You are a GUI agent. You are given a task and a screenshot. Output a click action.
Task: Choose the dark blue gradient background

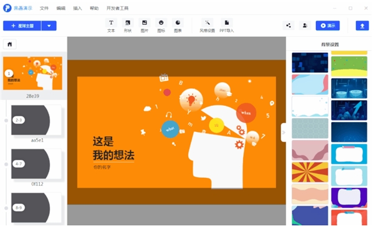pos(349,132)
